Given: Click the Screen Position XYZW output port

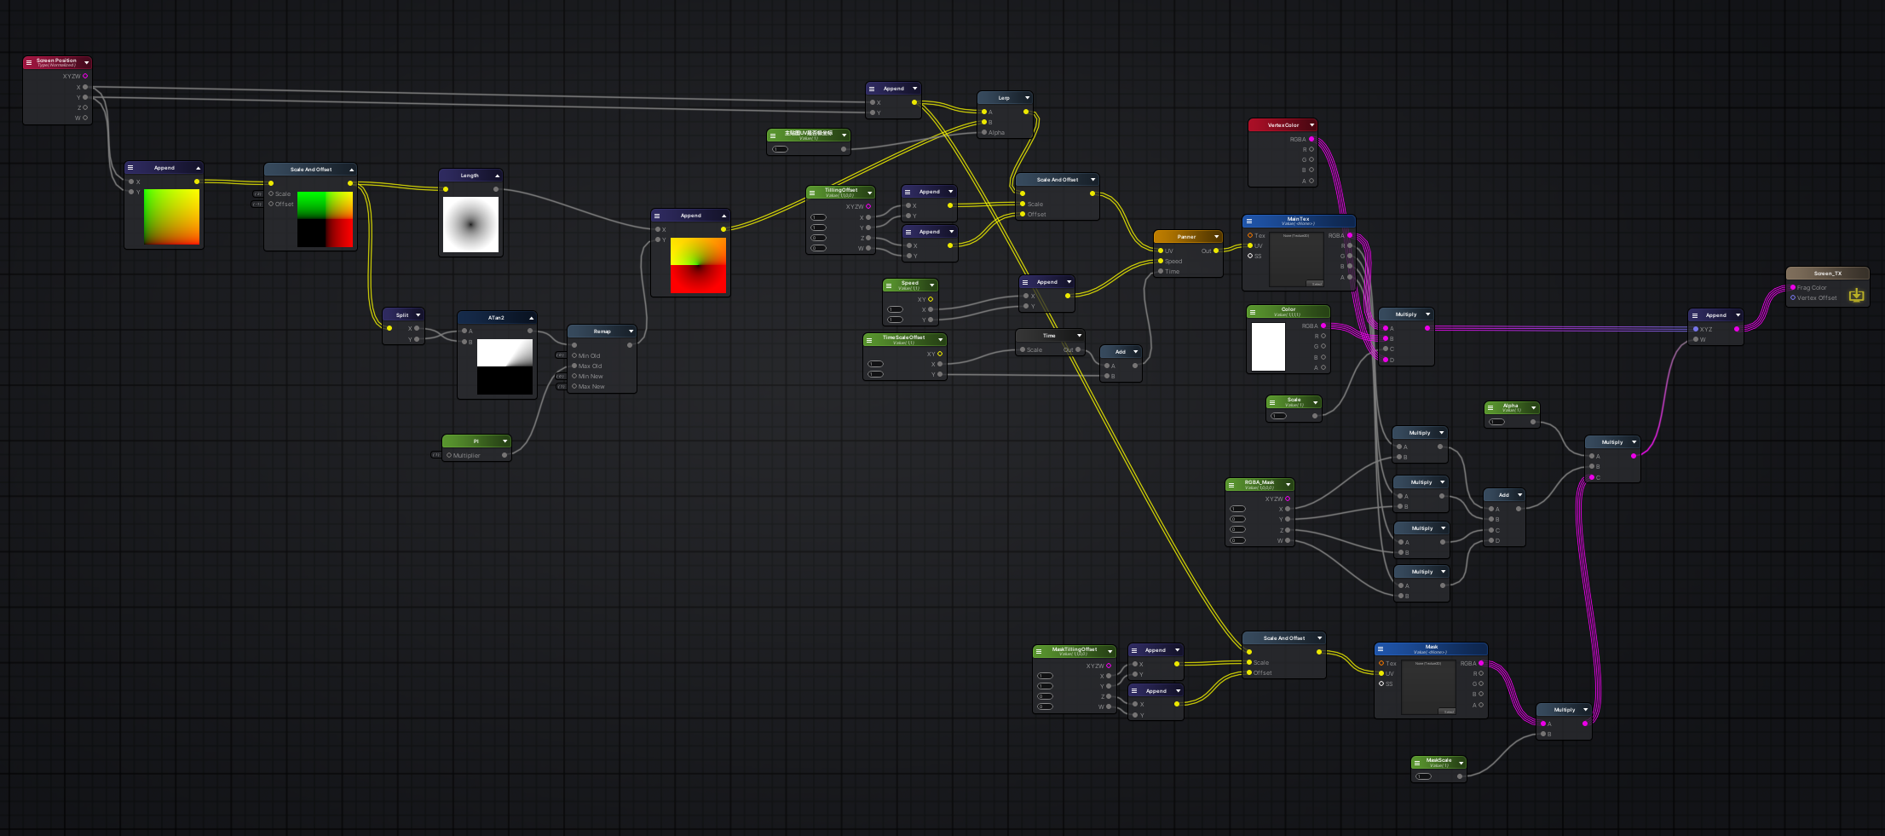Looking at the screenshot, I should coord(85,76).
